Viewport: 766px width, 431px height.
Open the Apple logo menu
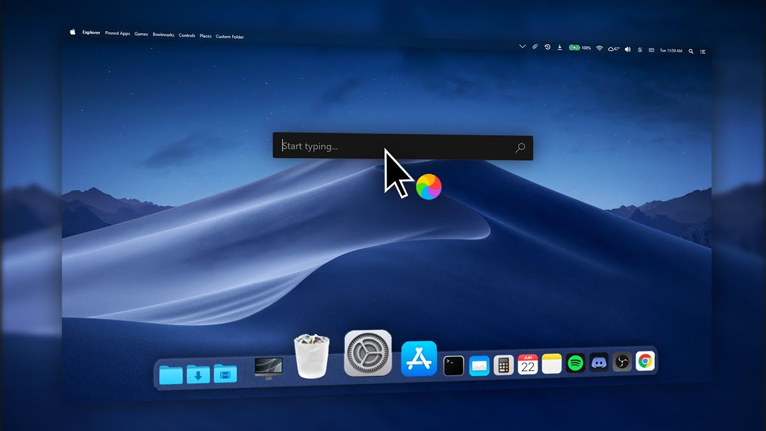pos(73,32)
